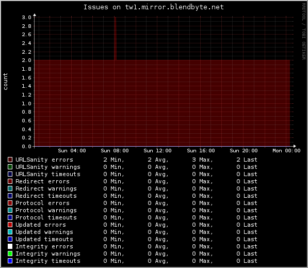The height and width of the screenshot is (268, 308).
Task: Click the Sun 12:00 time axis label
Action: click(157, 151)
